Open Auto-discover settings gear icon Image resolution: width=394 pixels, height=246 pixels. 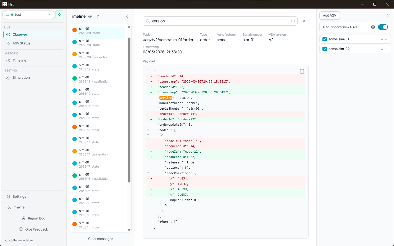click(373, 27)
